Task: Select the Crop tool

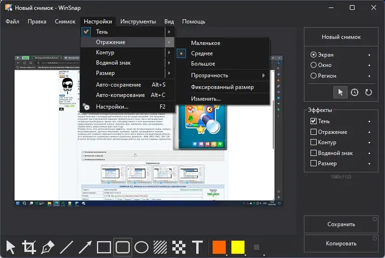Action: (29, 247)
